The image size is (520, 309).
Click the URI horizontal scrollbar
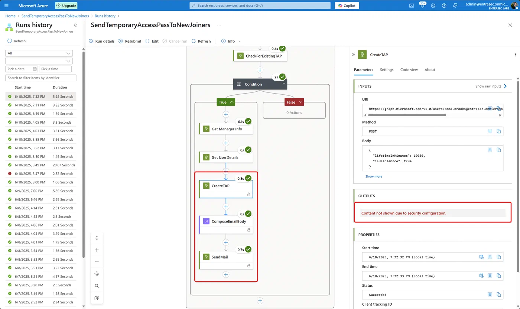click(x=407, y=115)
